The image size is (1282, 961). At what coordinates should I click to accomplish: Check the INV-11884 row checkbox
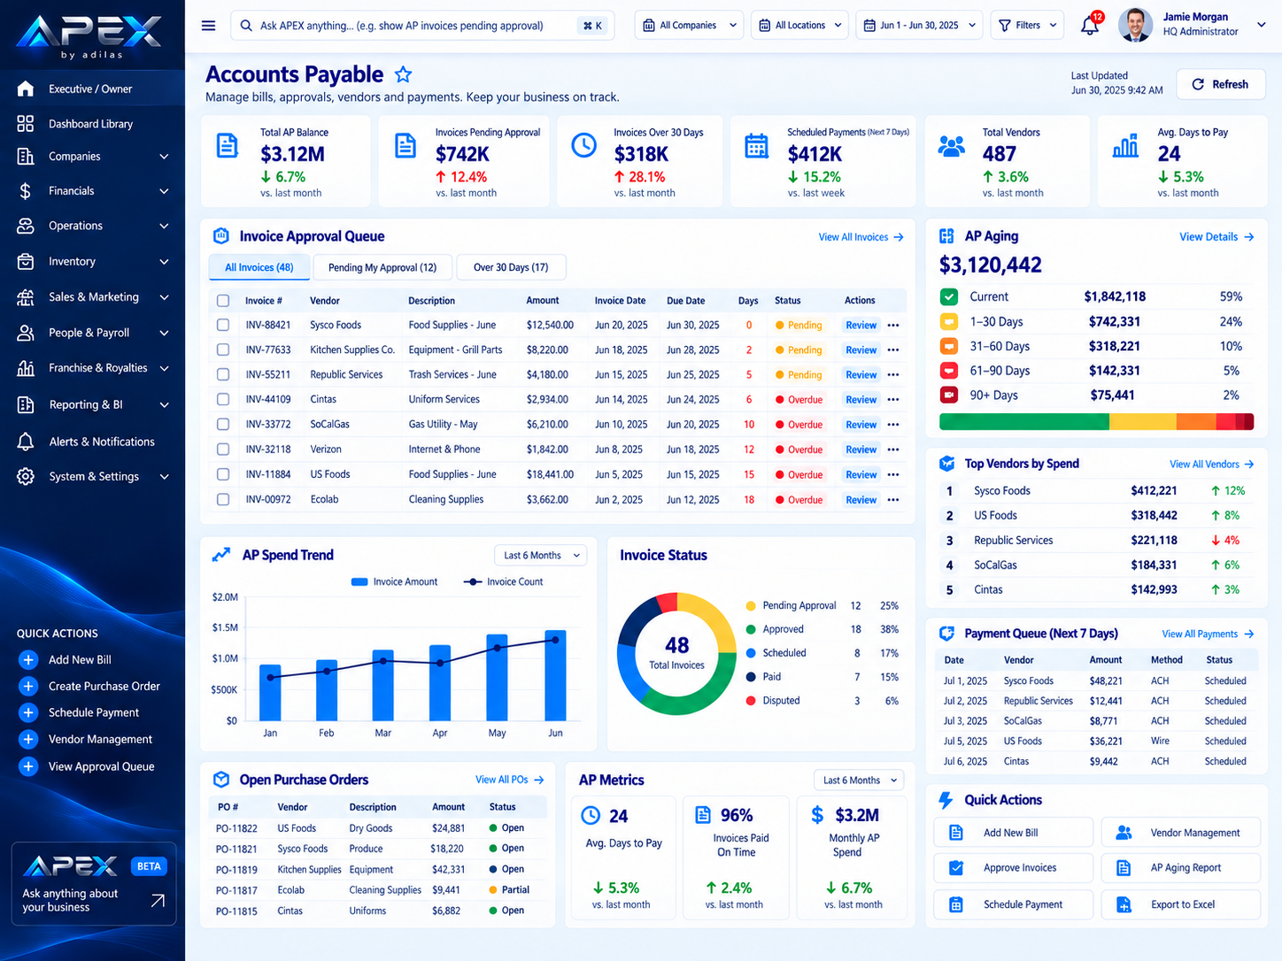click(x=223, y=475)
